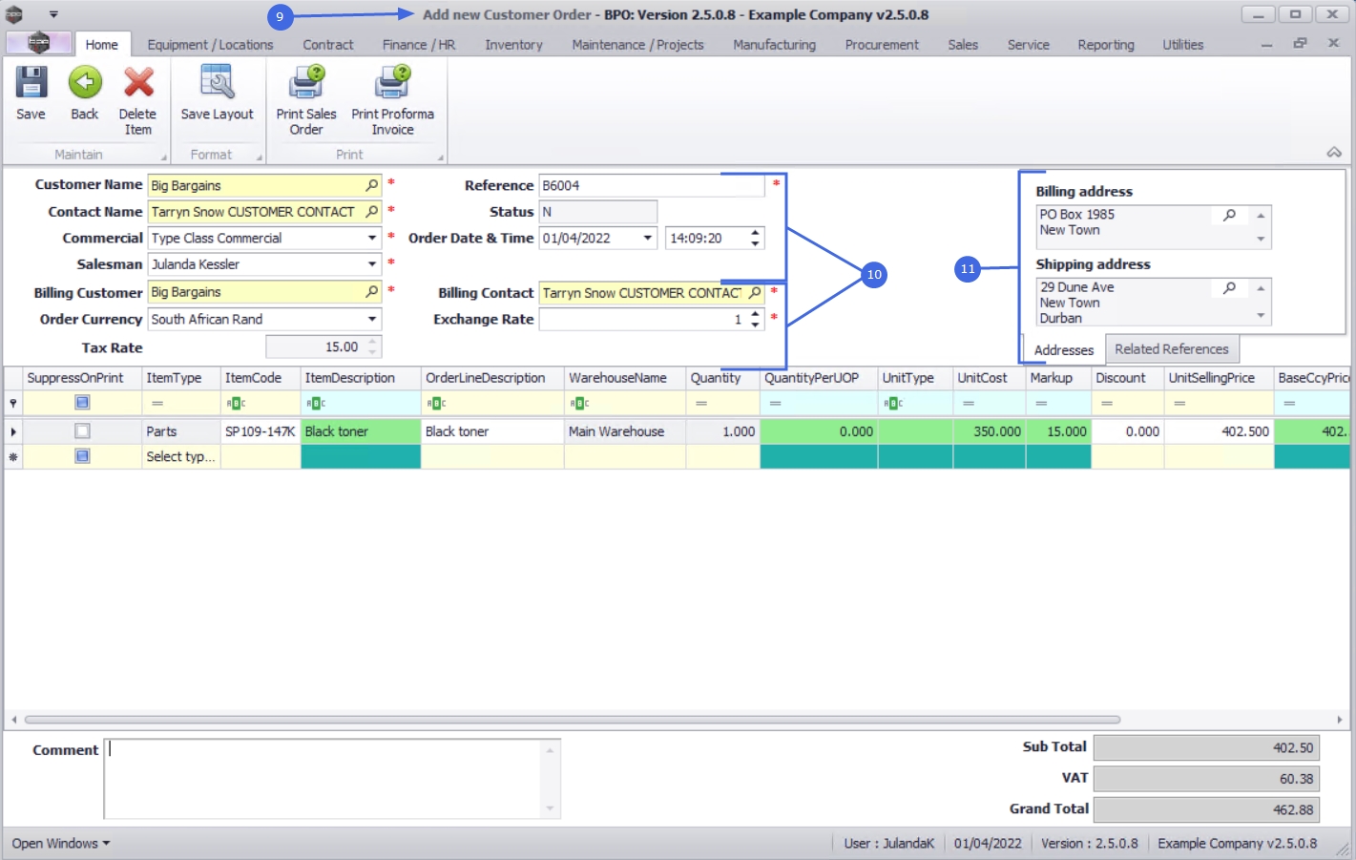Expand the Parts row indicator arrow
Image resolution: width=1356 pixels, height=860 pixels.
13,431
